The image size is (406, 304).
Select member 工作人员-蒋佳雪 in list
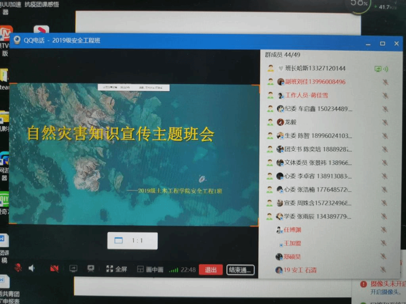(306, 95)
